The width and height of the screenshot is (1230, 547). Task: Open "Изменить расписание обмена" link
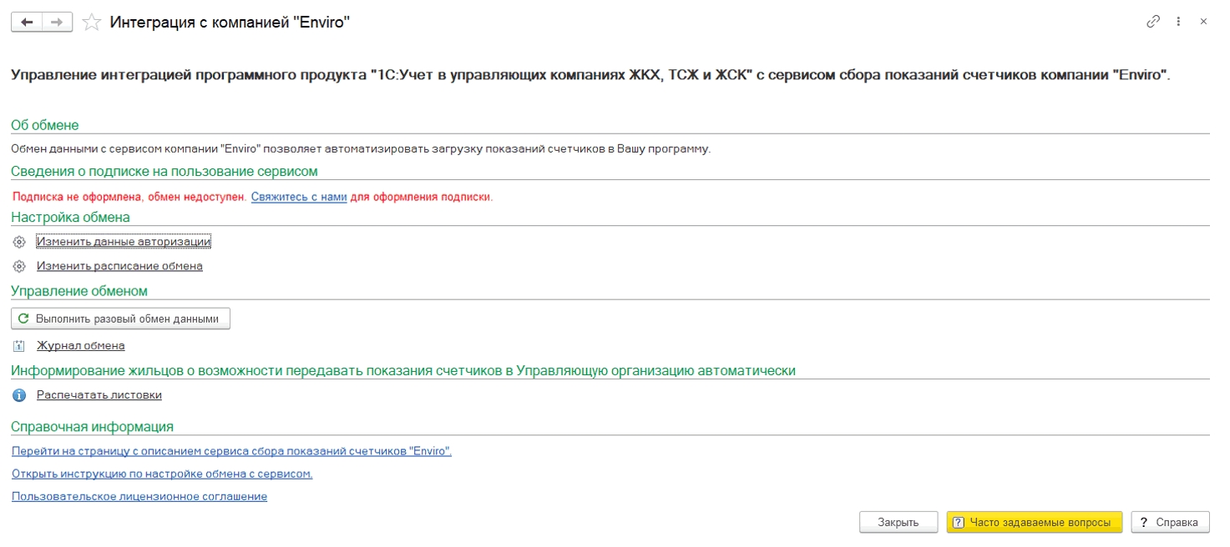coord(119,267)
